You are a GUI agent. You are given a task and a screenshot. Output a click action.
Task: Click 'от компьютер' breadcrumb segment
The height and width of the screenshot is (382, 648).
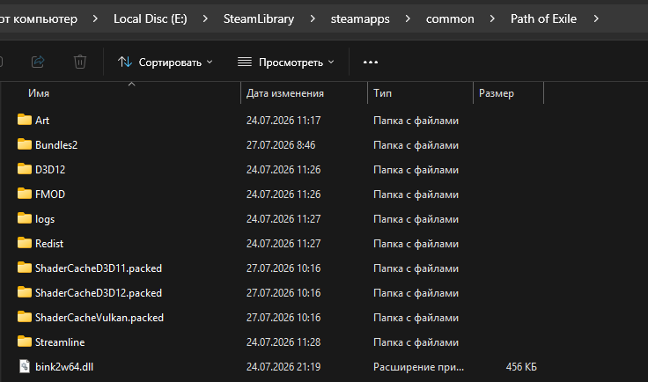[39, 18]
